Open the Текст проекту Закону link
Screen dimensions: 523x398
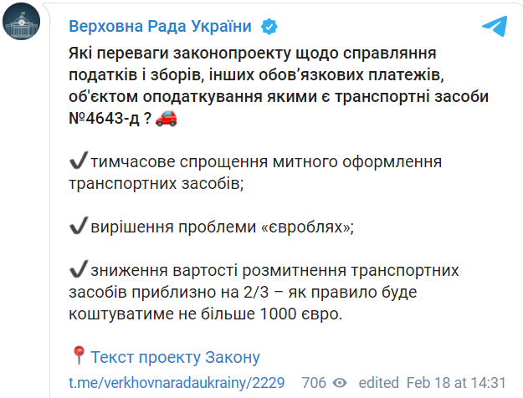point(175,357)
